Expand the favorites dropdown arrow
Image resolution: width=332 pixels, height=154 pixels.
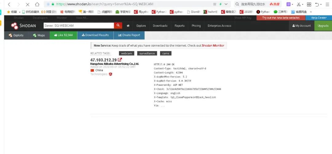click(20, 12)
